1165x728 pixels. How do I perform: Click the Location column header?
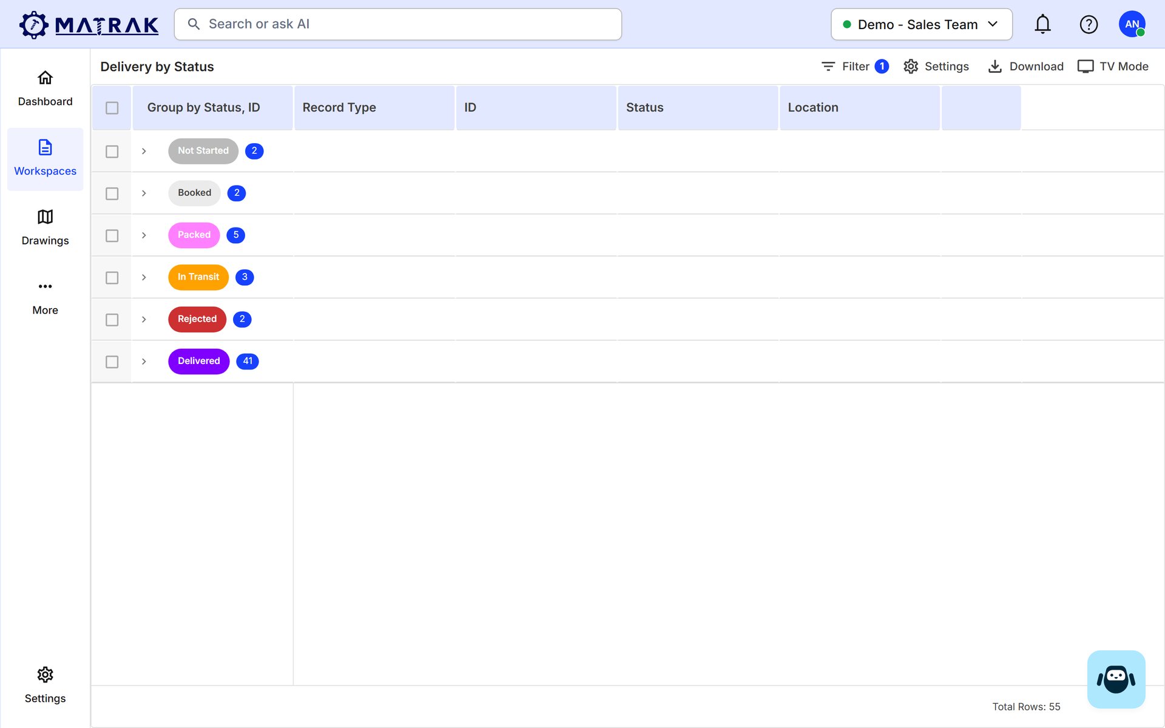point(860,107)
